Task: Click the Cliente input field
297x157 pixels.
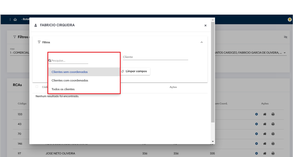Action: (x=155, y=57)
